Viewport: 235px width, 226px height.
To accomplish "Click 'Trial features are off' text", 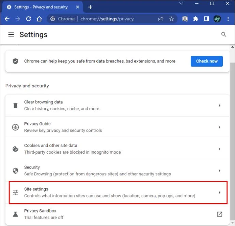I will (44, 218).
